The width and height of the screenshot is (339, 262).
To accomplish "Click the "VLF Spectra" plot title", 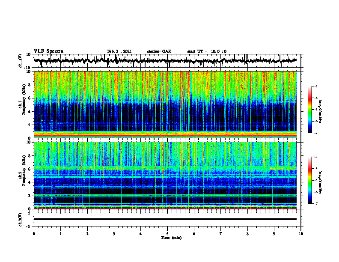I will (x=48, y=51).
